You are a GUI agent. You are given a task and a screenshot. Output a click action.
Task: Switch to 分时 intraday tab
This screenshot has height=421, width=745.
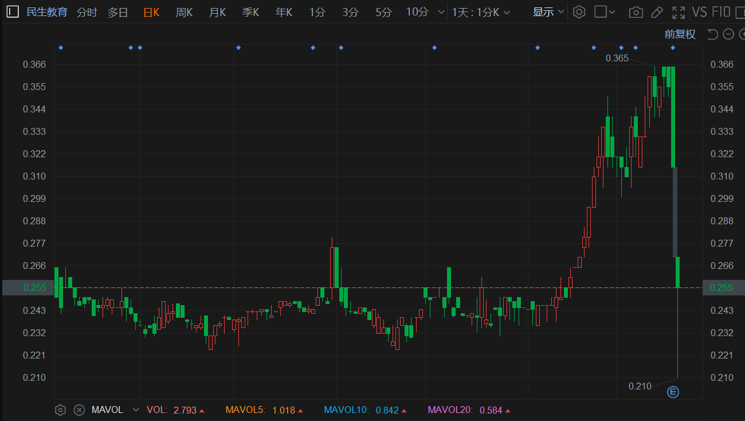[87, 12]
